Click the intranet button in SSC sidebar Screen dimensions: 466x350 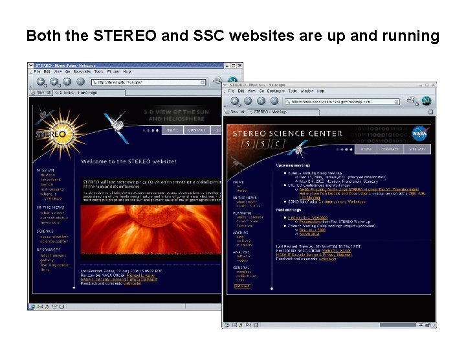(x=242, y=286)
